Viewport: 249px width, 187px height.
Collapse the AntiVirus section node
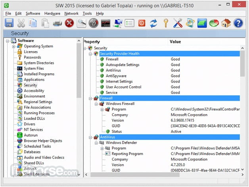tap(90, 137)
